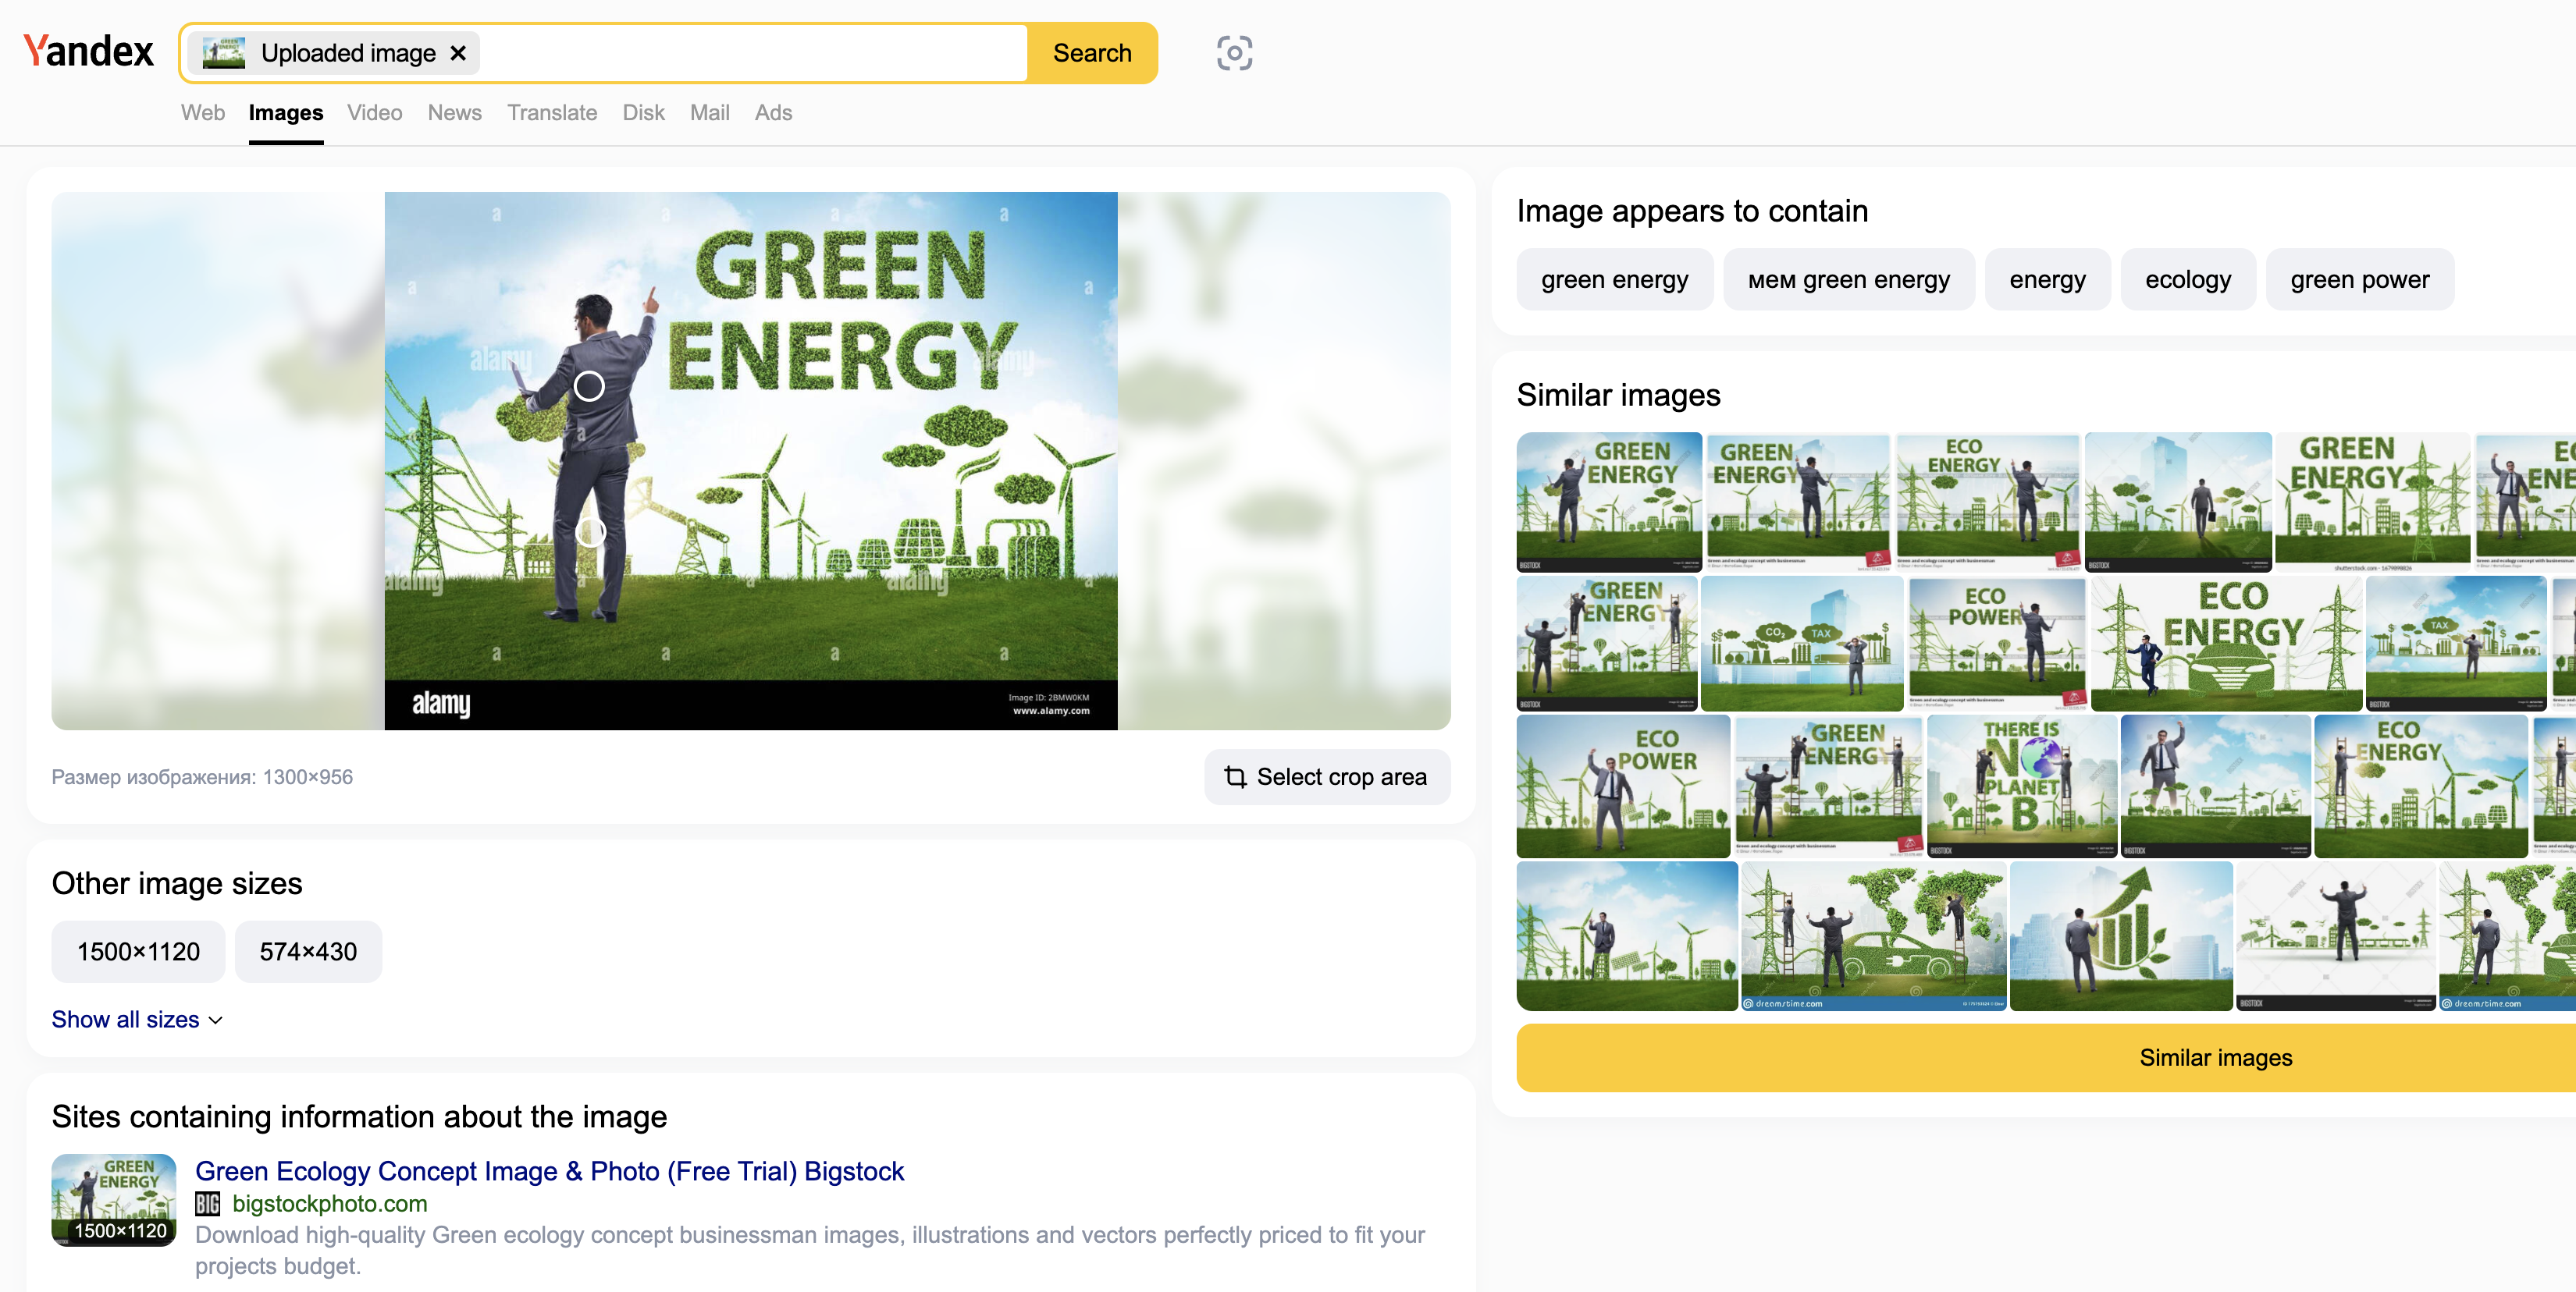Click the 574×430 image size option

pyautogui.click(x=307, y=953)
